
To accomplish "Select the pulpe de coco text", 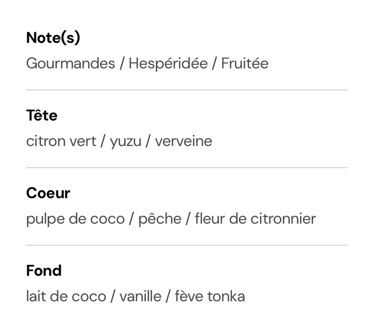I will coord(75,219).
